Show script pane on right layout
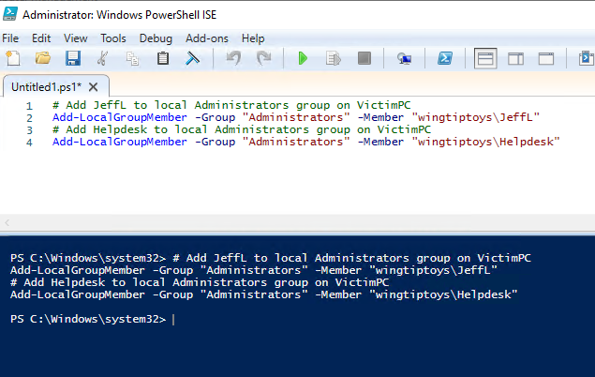 [515, 59]
